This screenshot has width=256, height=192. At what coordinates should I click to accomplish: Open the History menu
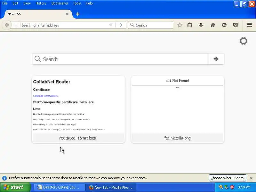[41, 3]
